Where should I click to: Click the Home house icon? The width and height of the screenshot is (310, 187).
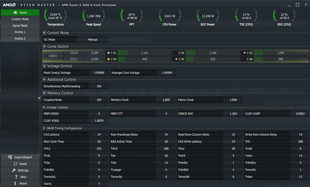tap(15, 13)
